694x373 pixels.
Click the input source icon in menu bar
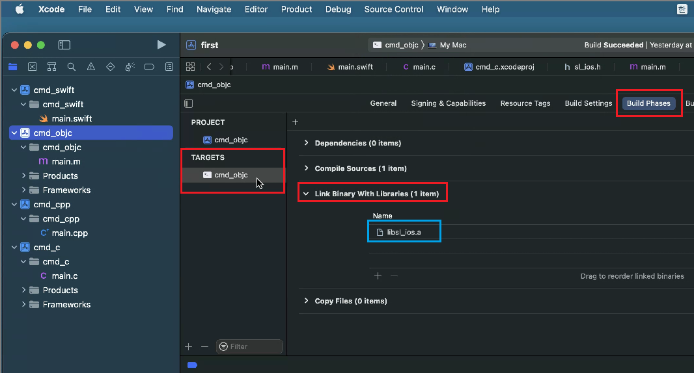pos(682,9)
